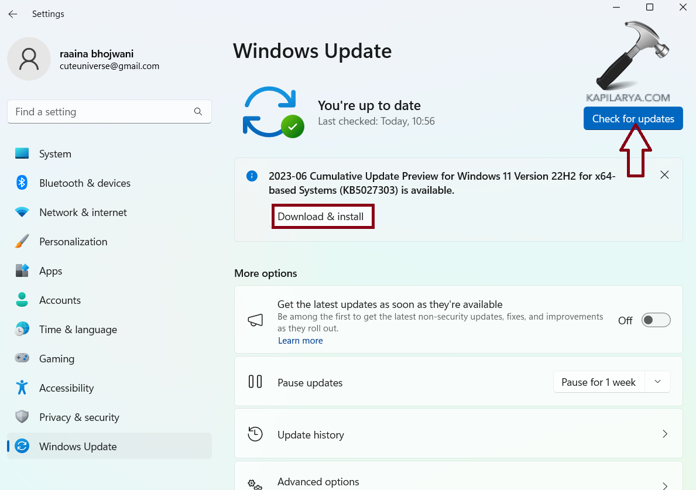This screenshot has width=696, height=490.
Task: Dismiss the cumulative update notification
Action: 664,175
